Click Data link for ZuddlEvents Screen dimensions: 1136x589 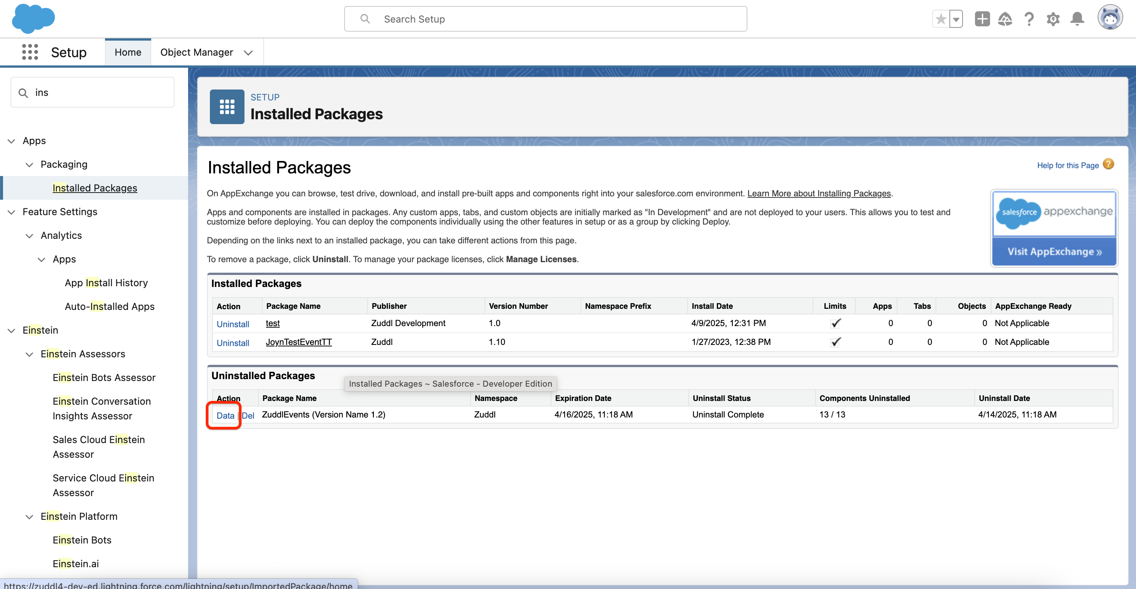tap(225, 415)
